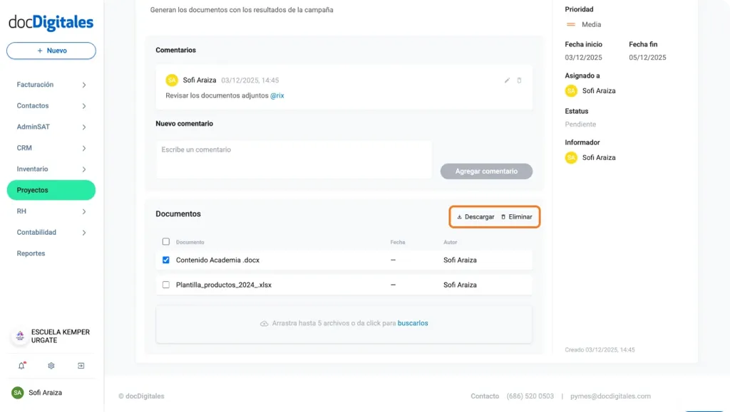Click the Escribe un comentario input field
The height and width of the screenshot is (412, 730).
point(292,159)
